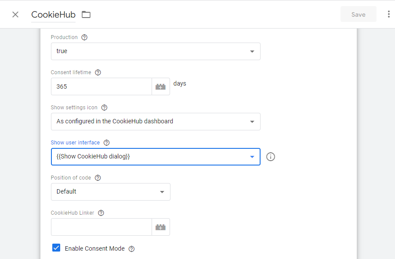Viewport: 395px width, 259px height.
Task: Open the folder icon beside CookieHub title
Action: 86,14
